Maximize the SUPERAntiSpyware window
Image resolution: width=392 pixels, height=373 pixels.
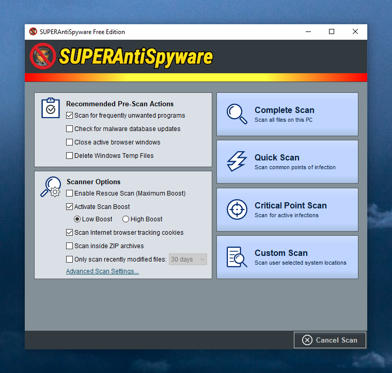coord(332,31)
